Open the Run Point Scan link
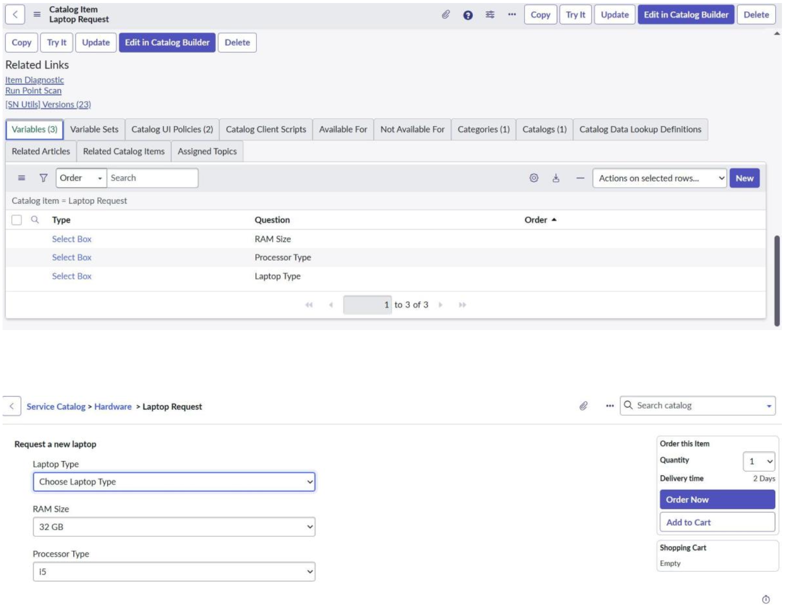Viewport: 785px width, 608px height. coord(33,91)
